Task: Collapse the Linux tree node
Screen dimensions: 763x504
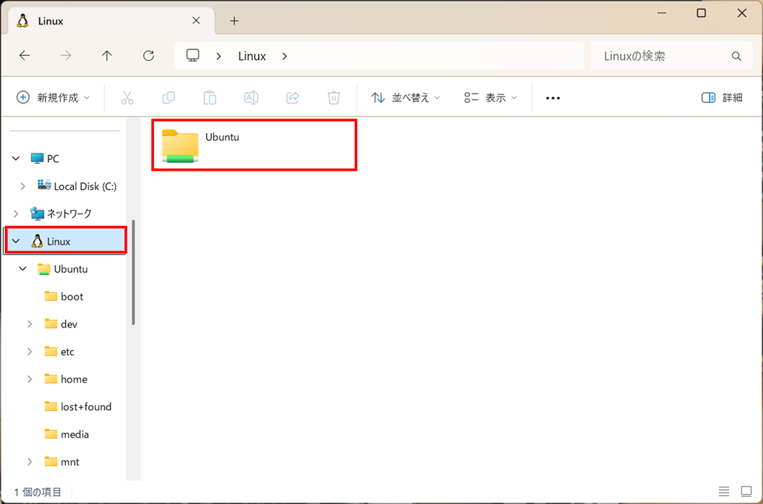Action: (x=16, y=241)
